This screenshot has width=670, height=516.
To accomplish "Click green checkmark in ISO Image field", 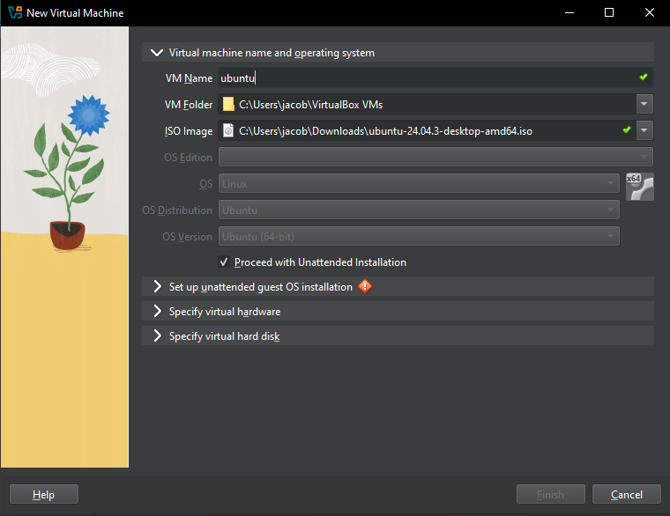I will [627, 130].
